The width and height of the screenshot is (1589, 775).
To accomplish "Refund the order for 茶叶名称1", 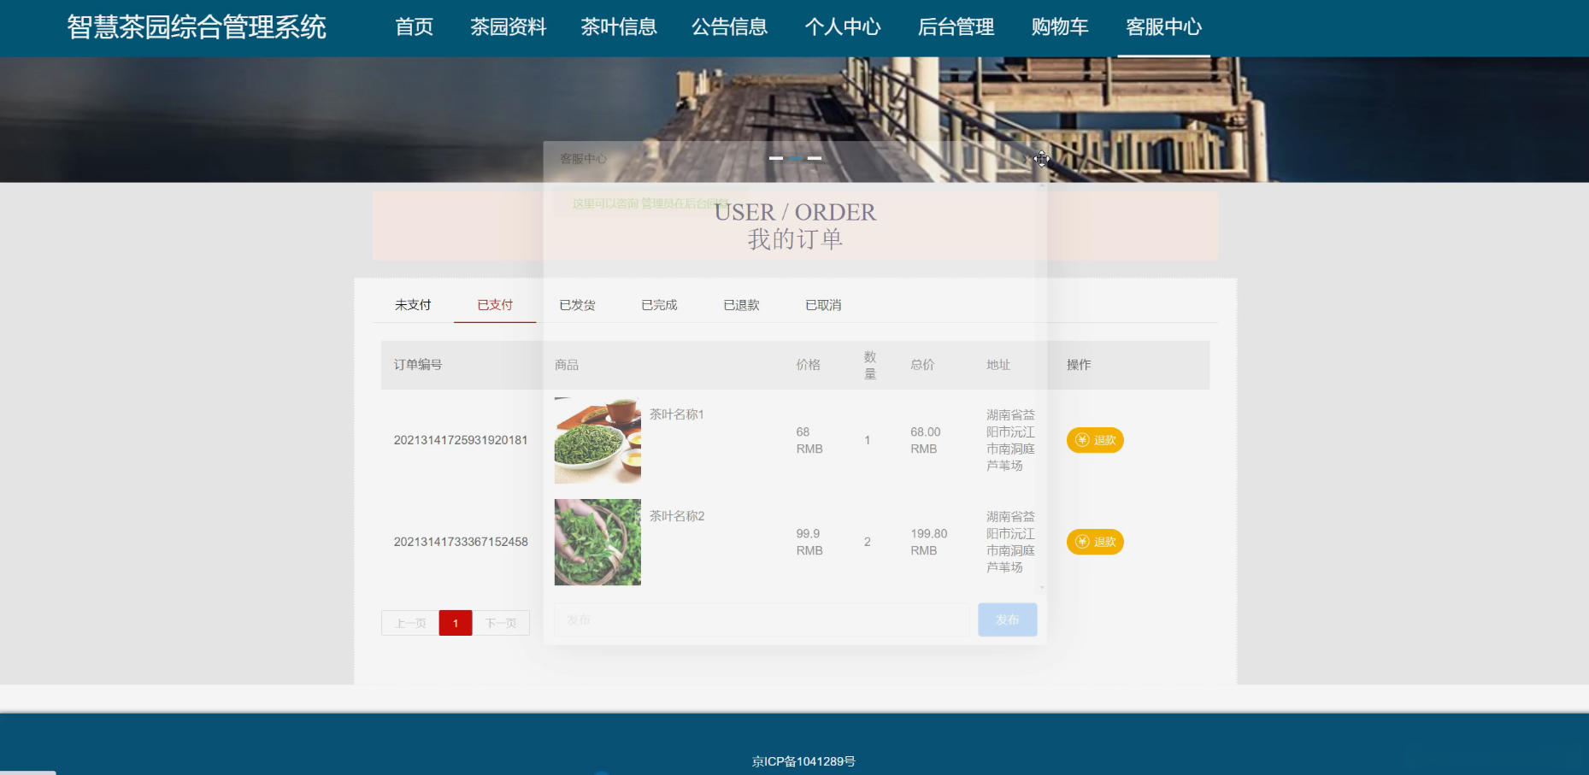I will tap(1095, 440).
